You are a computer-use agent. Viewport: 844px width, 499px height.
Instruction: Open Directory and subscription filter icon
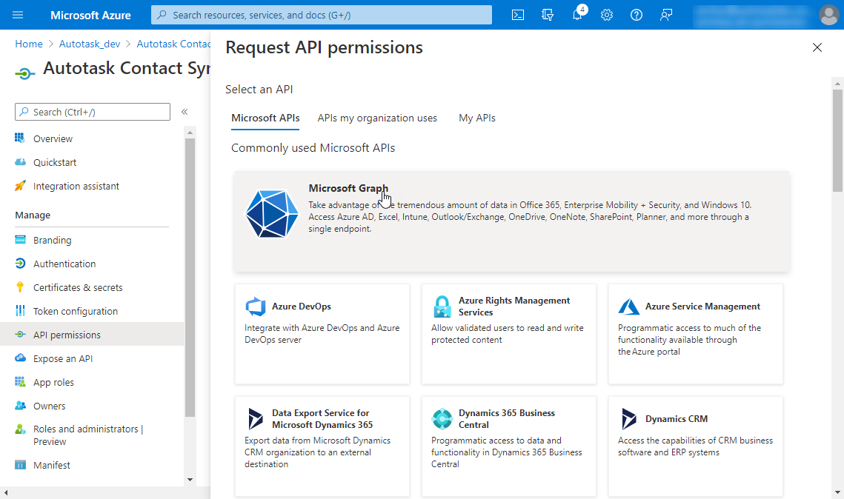pyautogui.click(x=548, y=15)
